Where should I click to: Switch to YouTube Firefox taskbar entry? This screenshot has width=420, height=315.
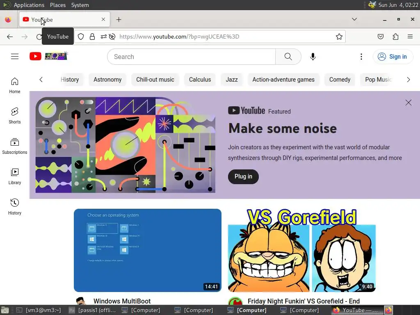[x=356, y=310]
